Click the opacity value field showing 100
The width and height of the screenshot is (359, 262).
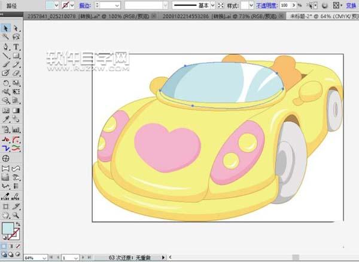(x=285, y=5)
